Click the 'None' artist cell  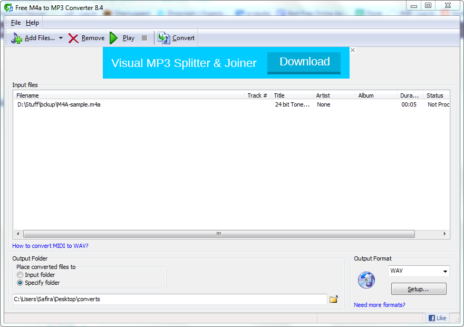pyautogui.click(x=323, y=104)
